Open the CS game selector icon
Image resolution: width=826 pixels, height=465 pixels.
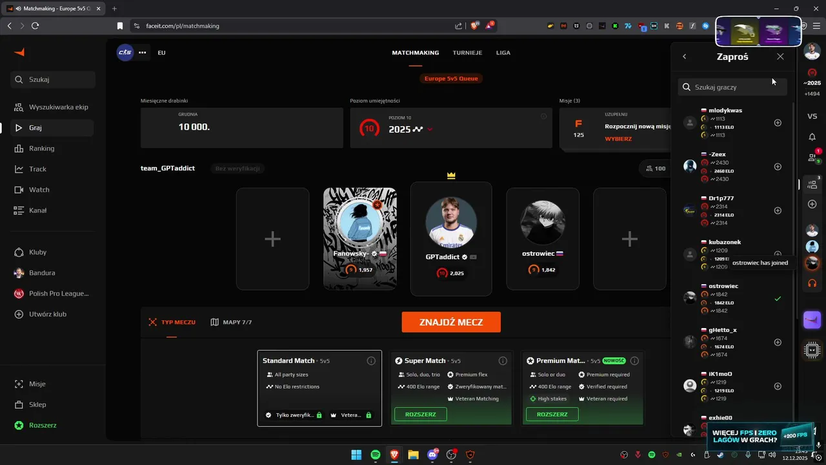pyautogui.click(x=125, y=52)
